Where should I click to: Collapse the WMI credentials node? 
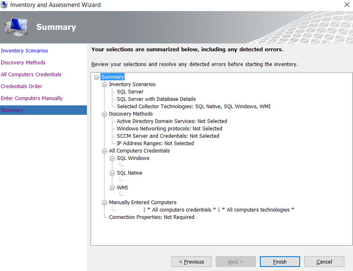pos(112,188)
